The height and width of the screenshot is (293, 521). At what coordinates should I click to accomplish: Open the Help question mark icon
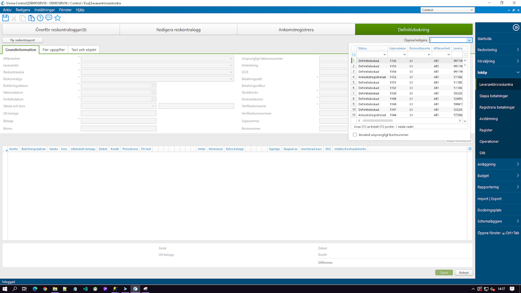tap(40, 18)
